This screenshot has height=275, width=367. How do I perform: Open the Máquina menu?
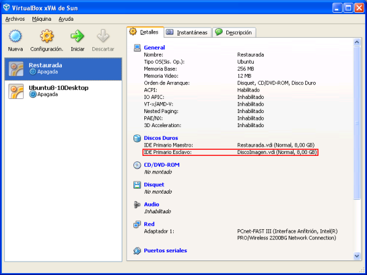pyautogui.click(x=42, y=19)
